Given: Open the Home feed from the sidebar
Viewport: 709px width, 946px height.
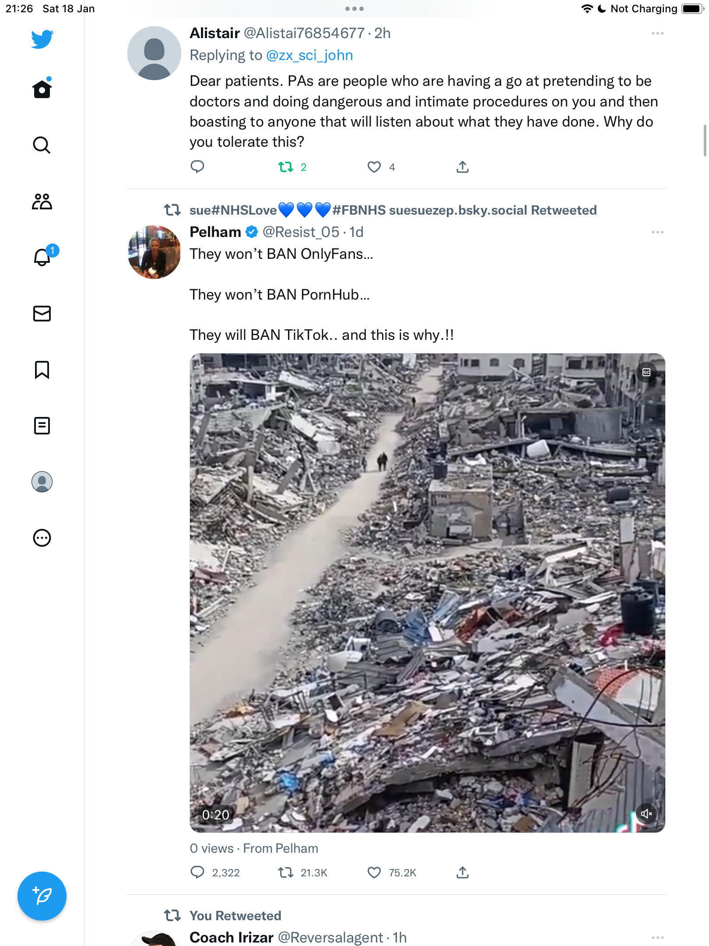Looking at the screenshot, I should pos(42,88).
